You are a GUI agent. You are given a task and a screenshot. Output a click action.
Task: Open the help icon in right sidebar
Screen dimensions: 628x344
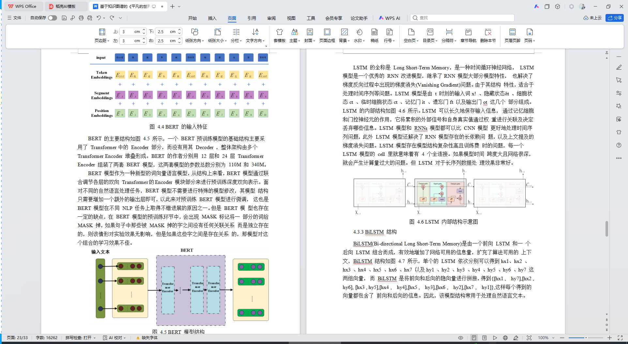pos(619,145)
